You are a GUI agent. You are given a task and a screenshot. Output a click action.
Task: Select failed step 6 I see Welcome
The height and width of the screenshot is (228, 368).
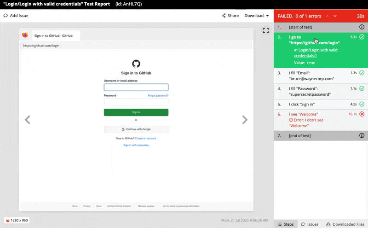321,120
